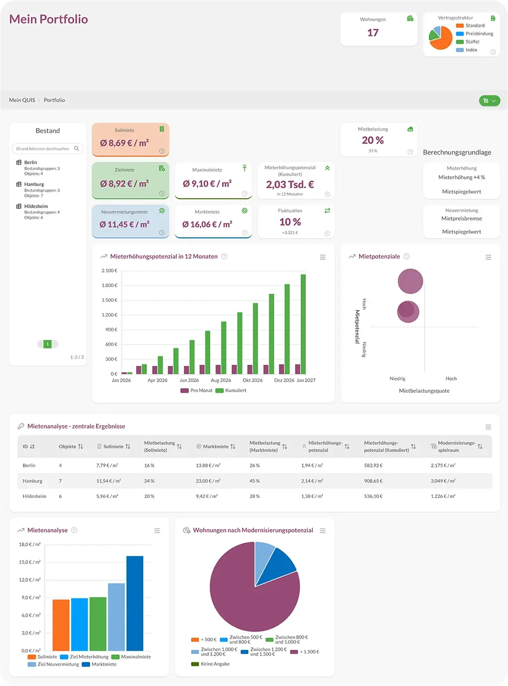Open the green dropdown button in breadcrumb bar
Viewport: 508px width, 686px height.
(489, 101)
